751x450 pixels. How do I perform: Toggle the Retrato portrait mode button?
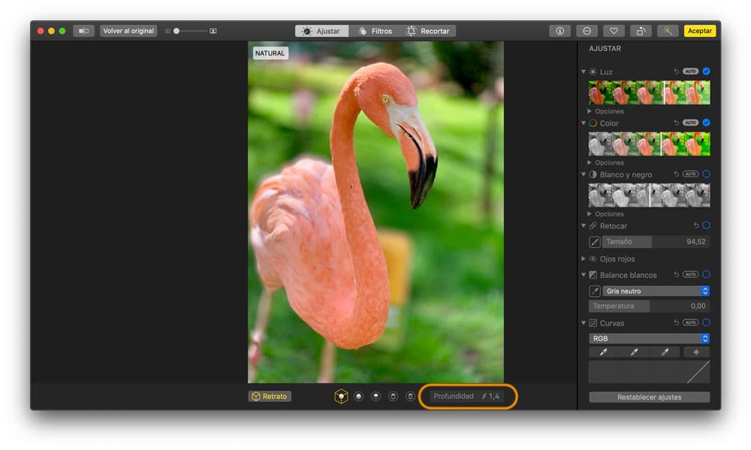click(270, 397)
